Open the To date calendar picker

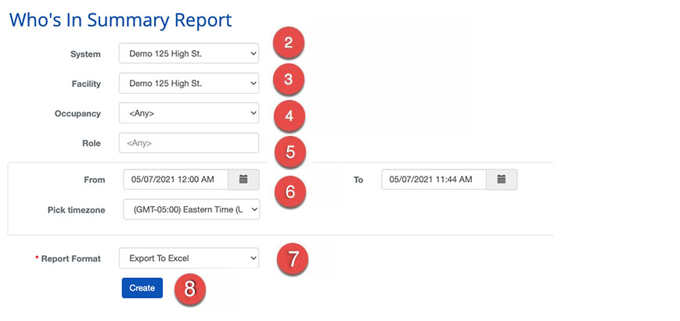pos(502,180)
